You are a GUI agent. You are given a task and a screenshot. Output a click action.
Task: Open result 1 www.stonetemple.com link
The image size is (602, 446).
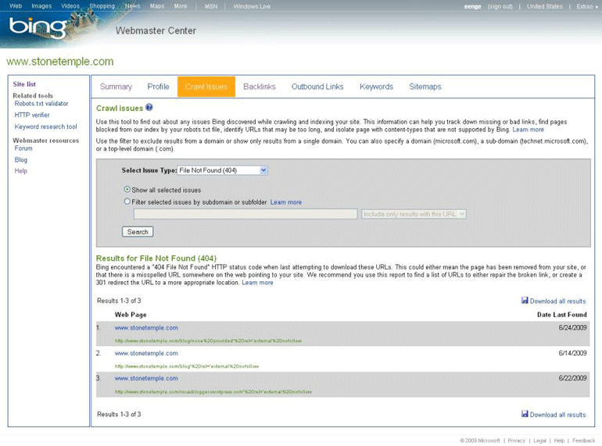tap(146, 328)
